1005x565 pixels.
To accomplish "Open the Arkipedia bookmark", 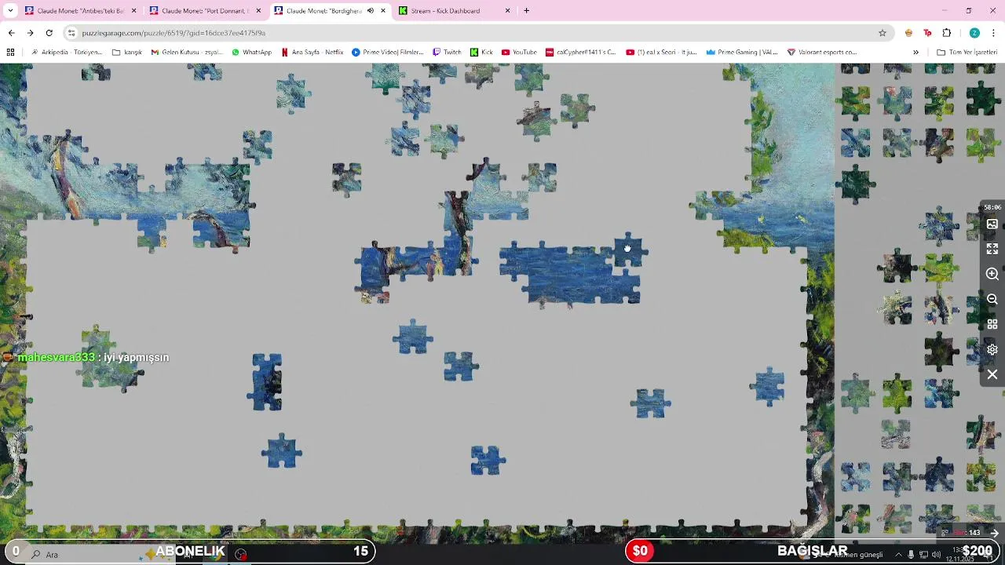I will [67, 53].
